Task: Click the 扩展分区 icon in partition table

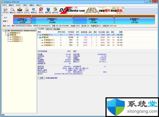Action: pos(40,37)
